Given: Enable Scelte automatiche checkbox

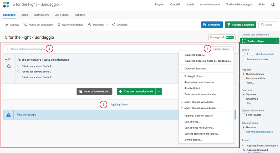Looking at the screenshot, I should pyautogui.click(x=245, y=60).
